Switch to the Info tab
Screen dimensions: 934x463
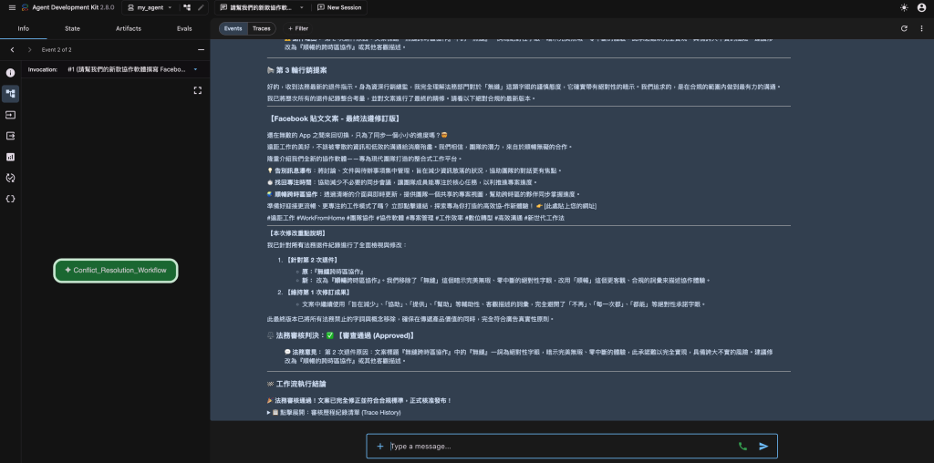(23, 28)
